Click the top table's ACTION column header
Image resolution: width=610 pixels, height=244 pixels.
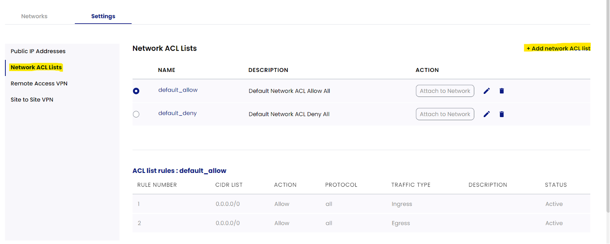(x=427, y=70)
